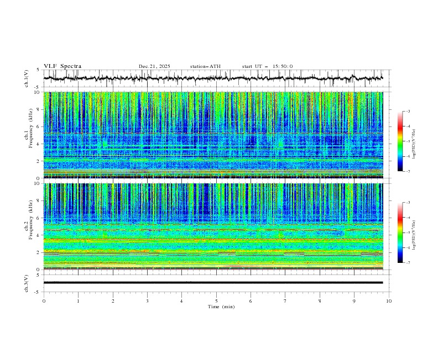Click the ch.2 color bar 'log(PSD)' label

[x=414, y=235]
